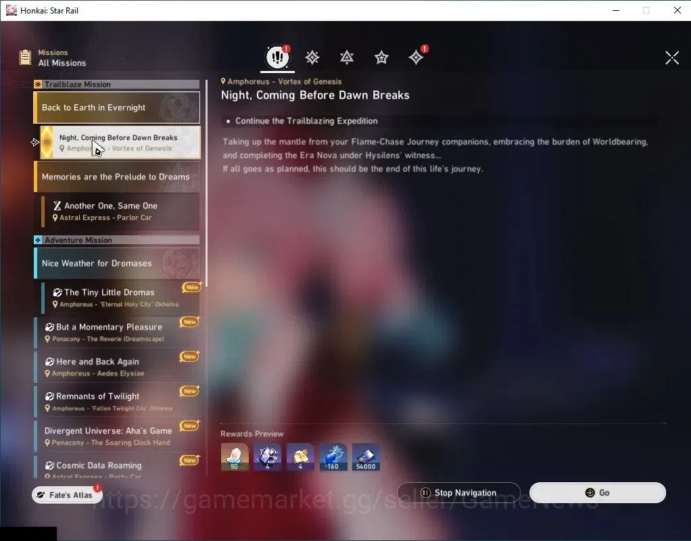Click the New badge on Cosmic Data Roaming

[190, 461]
